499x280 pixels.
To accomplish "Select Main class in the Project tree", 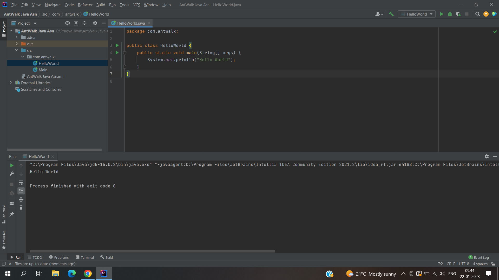I will tap(43, 70).
